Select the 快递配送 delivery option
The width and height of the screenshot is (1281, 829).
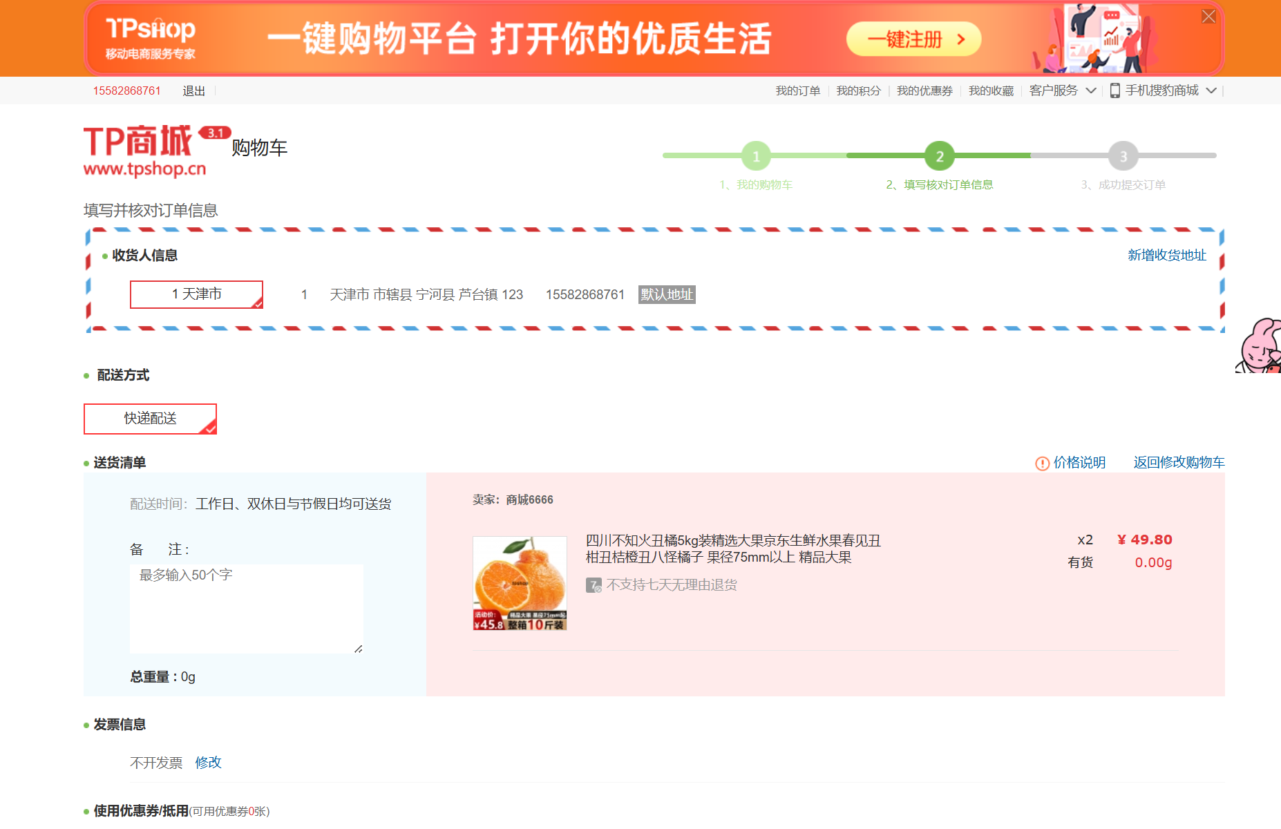click(x=149, y=419)
